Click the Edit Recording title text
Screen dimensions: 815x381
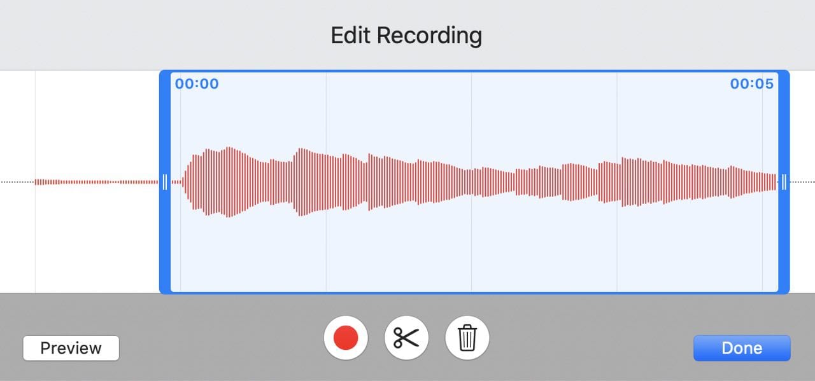coord(406,36)
